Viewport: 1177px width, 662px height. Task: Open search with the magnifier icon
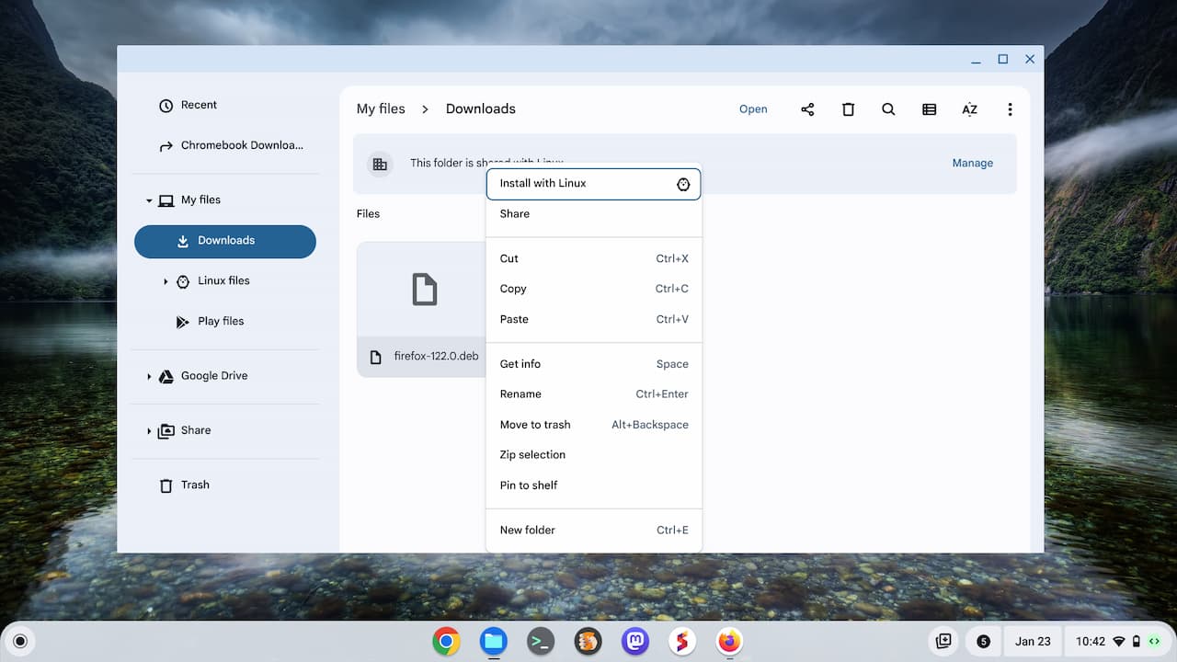click(888, 109)
